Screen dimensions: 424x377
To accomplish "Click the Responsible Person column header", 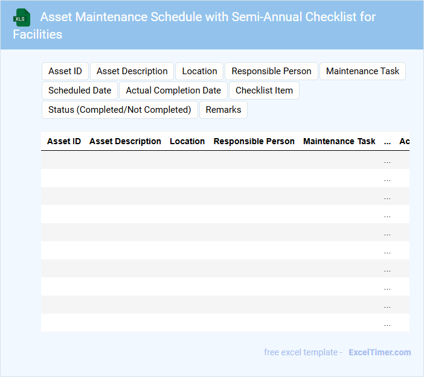I will click(254, 141).
